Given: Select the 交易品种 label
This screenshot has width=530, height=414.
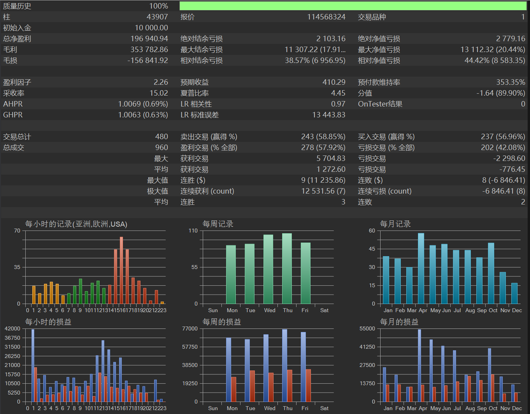Looking at the screenshot, I should pyautogui.click(x=372, y=17).
